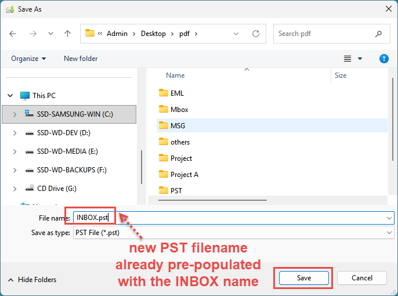
Task: Click the Mbox folder icon
Action: point(163,109)
